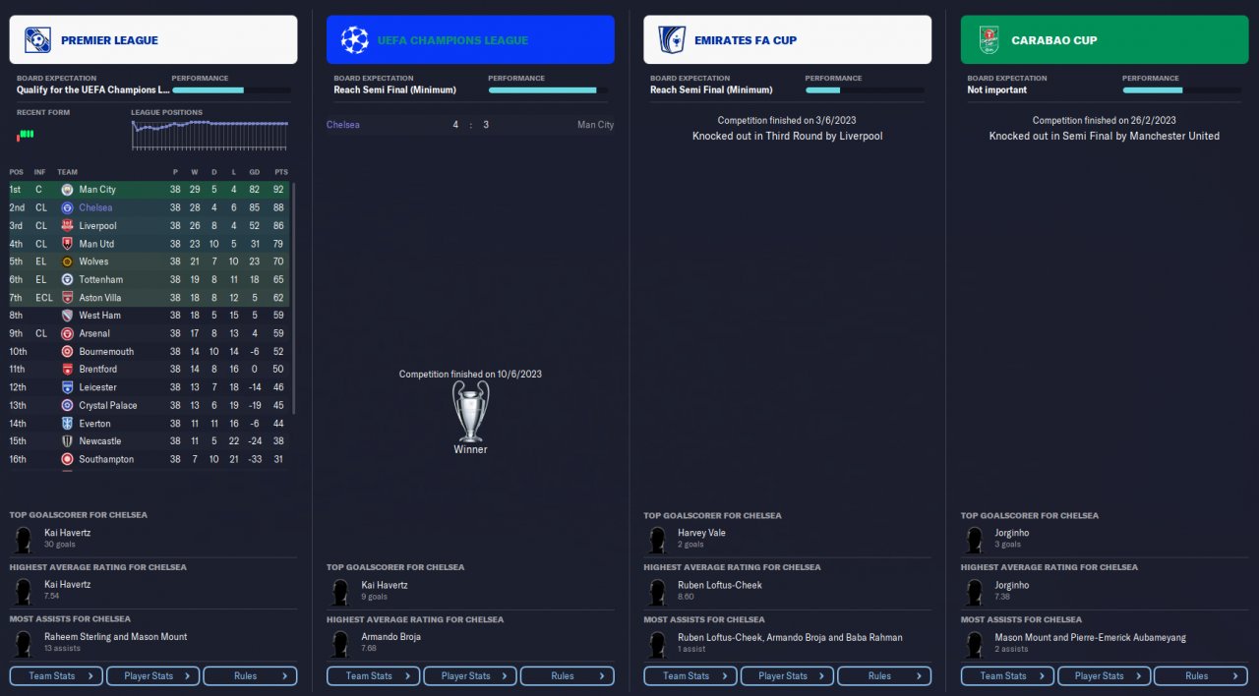Viewport: 1259px width, 696px height.
Task: Click the Wolves club badge in table
Action: [x=67, y=261]
